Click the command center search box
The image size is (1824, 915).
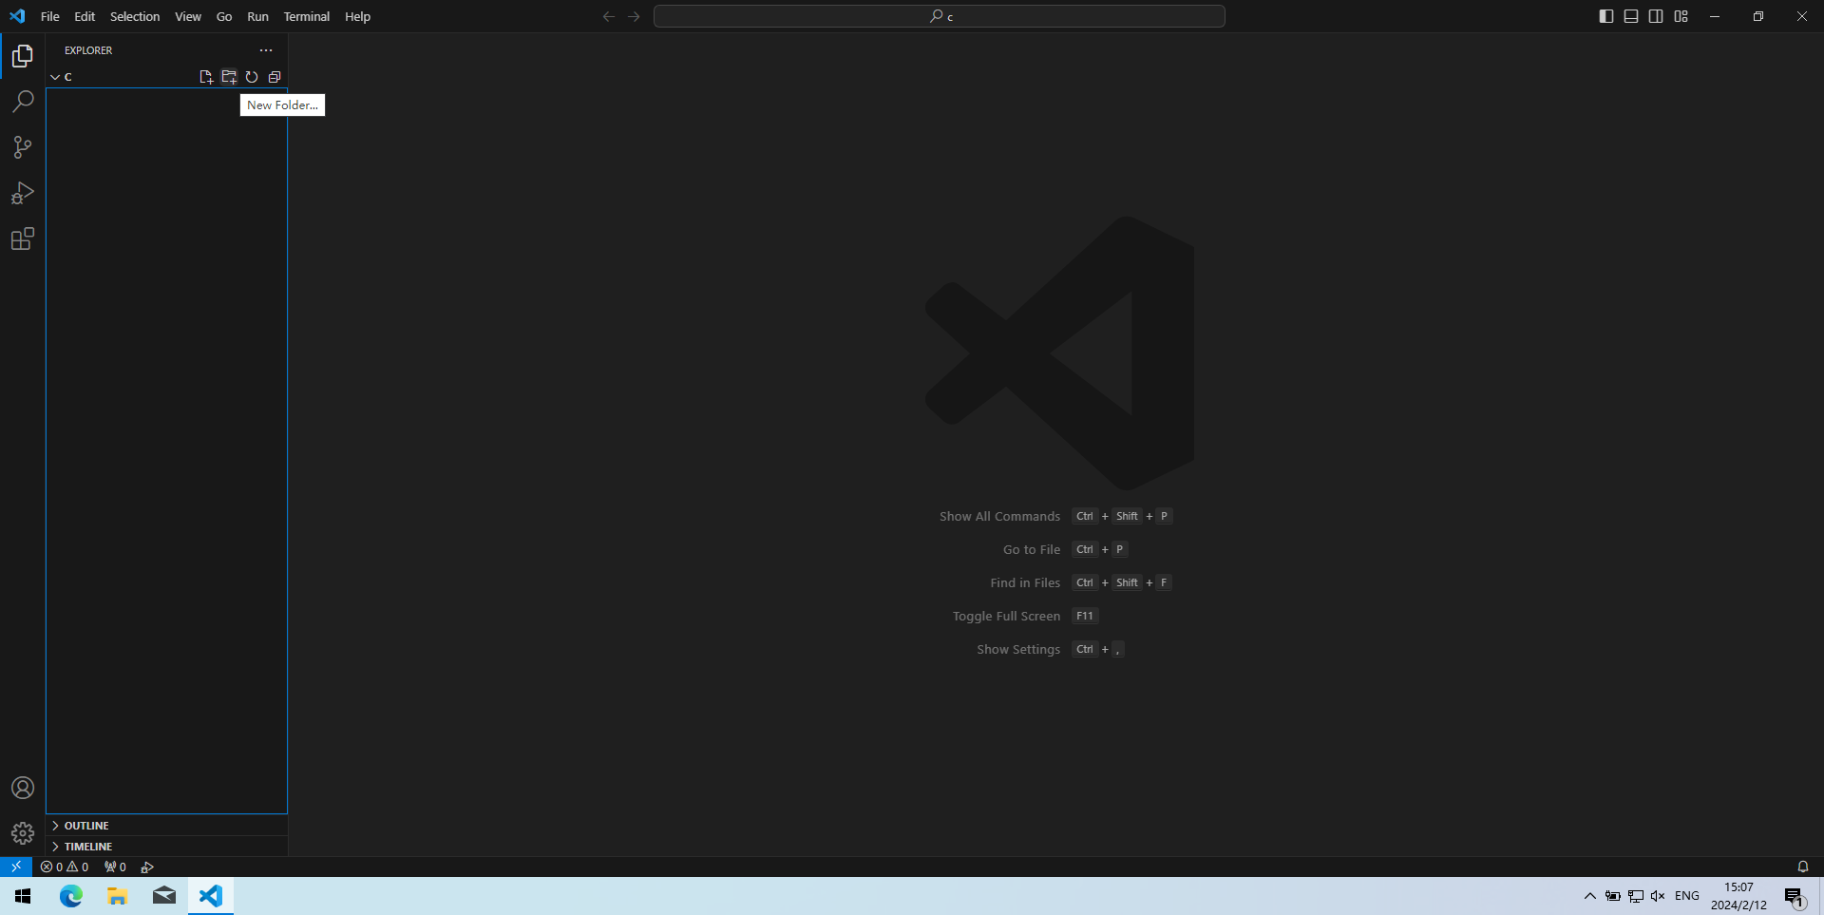(940, 16)
